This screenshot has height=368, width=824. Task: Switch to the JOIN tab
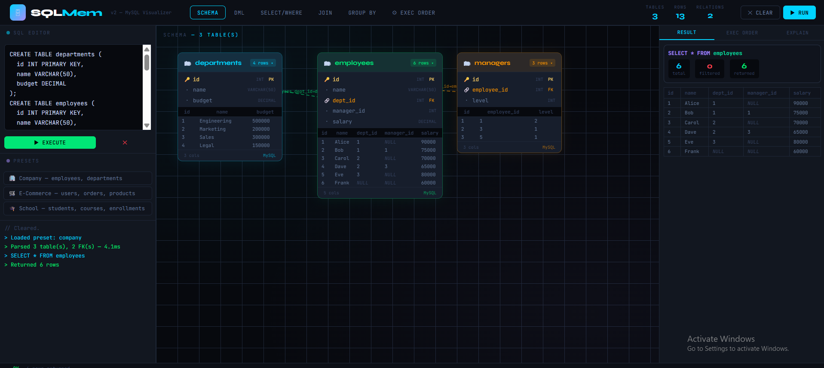[x=325, y=13]
